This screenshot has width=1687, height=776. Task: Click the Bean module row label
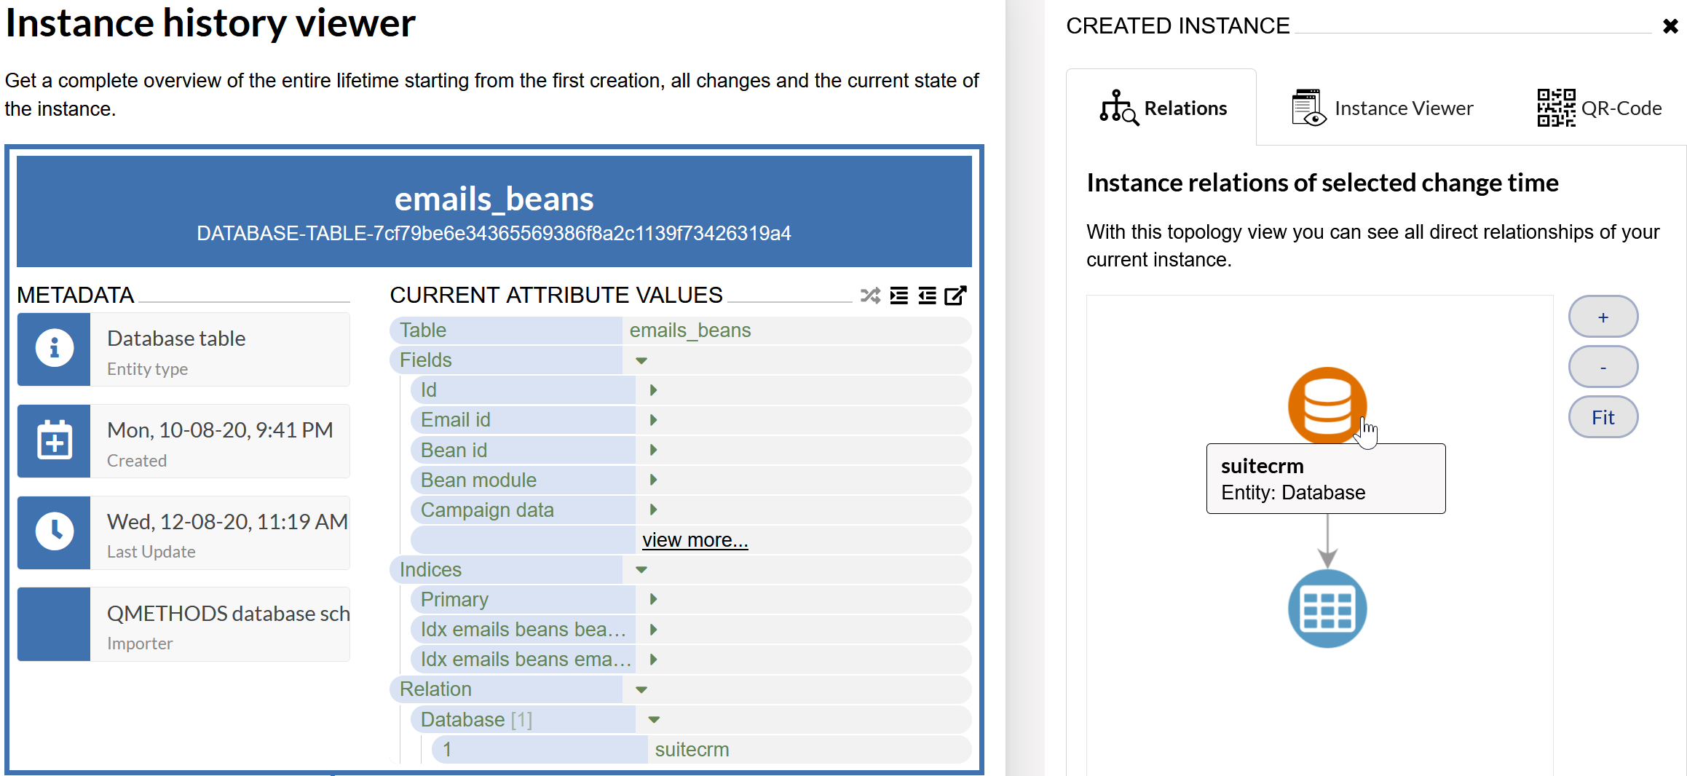coord(478,480)
